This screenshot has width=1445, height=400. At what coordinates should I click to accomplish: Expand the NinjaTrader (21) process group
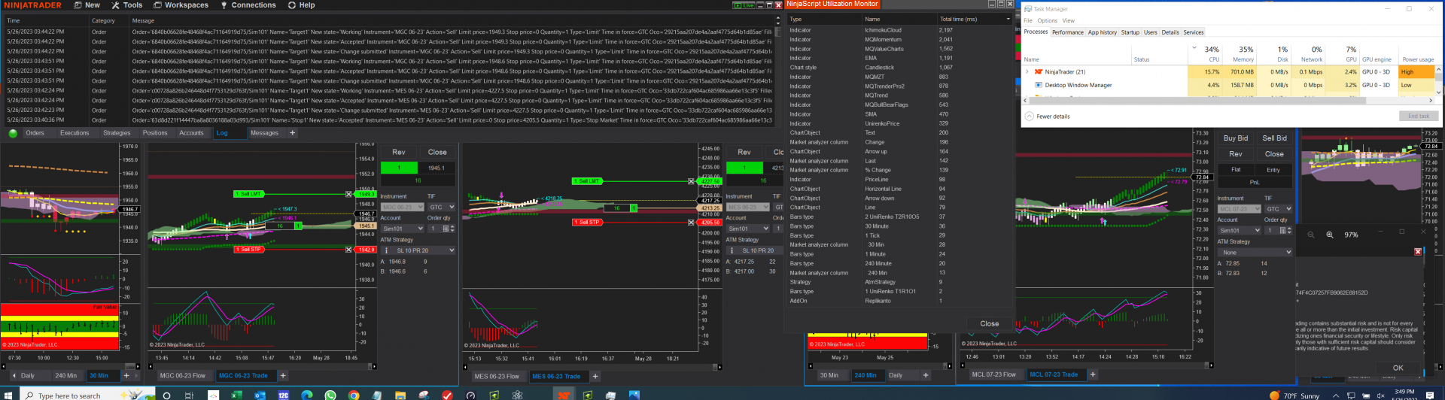[1027, 72]
